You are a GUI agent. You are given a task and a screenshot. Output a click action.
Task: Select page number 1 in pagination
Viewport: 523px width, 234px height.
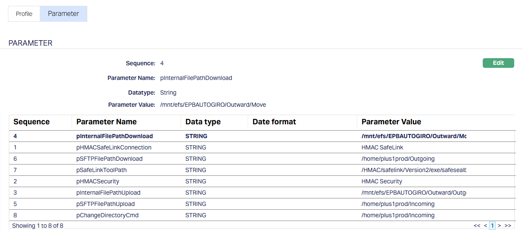(x=492, y=226)
